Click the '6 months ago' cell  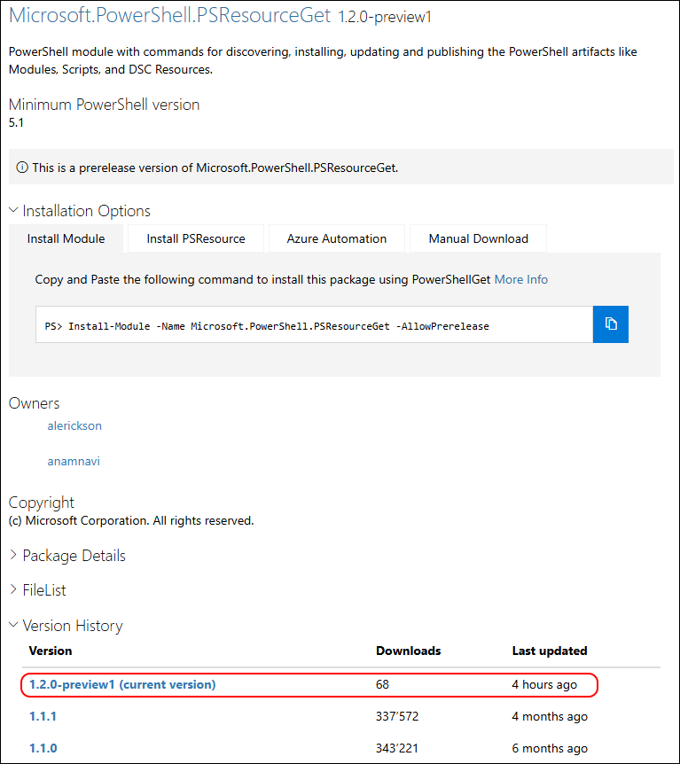click(x=550, y=748)
